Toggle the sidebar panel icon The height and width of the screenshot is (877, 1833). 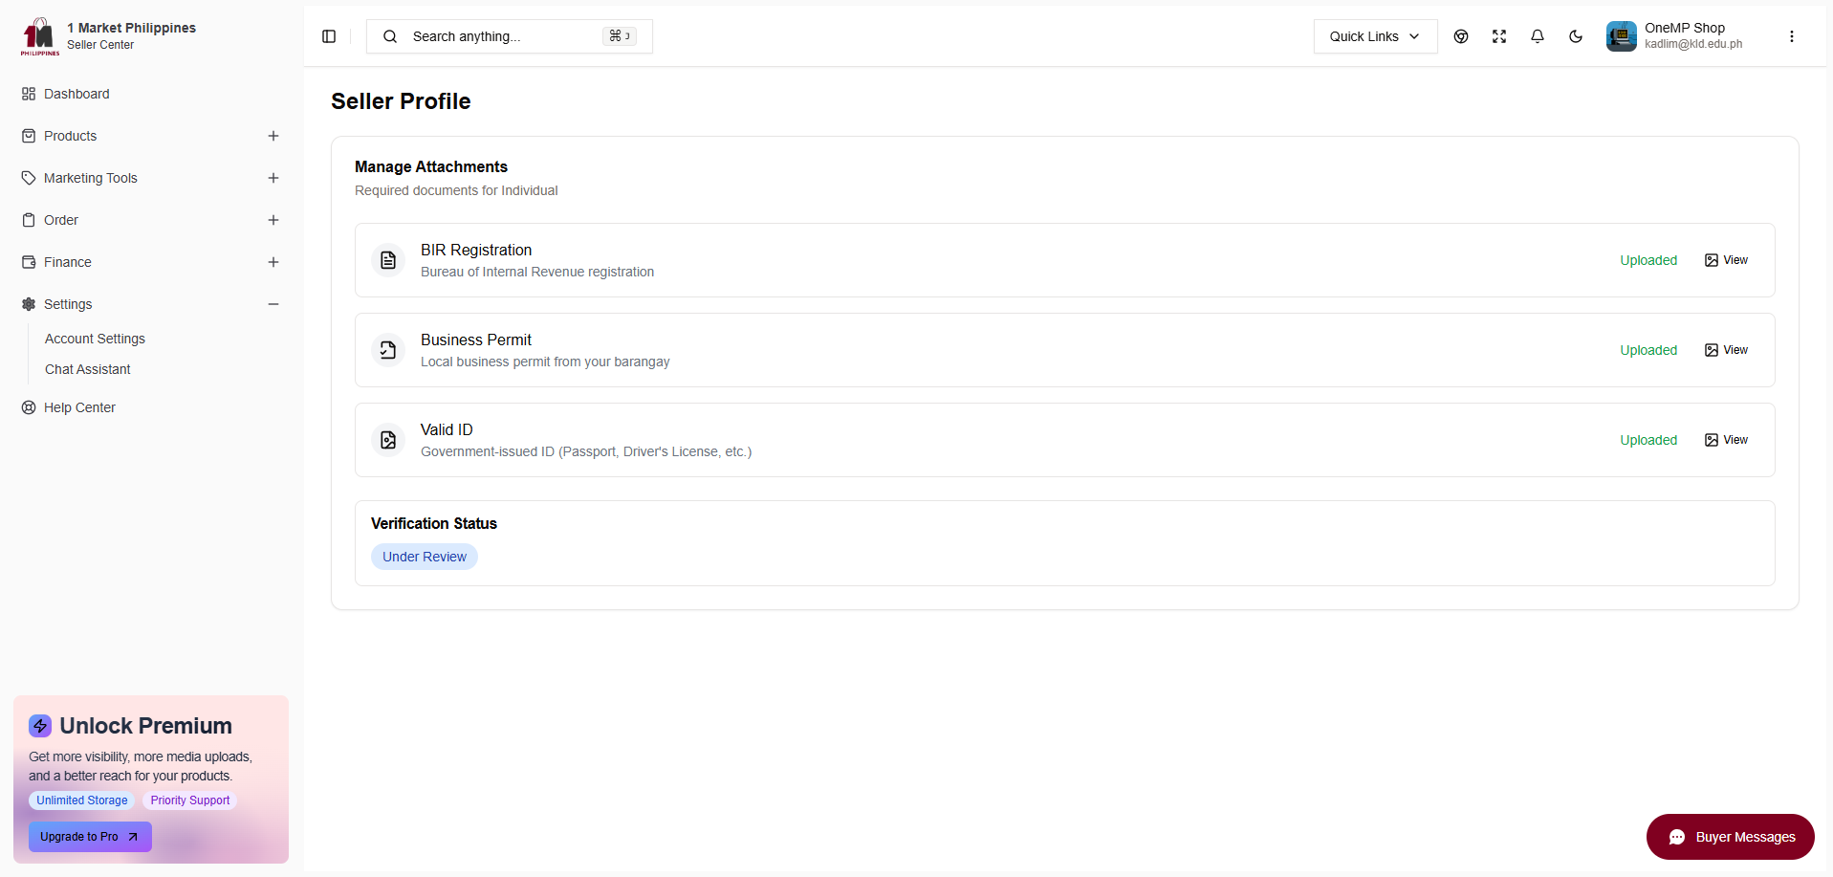pyautogui.click(x=329, y=36)
